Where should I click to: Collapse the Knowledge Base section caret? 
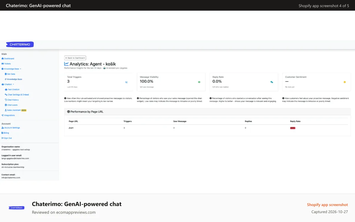point(20,69)
